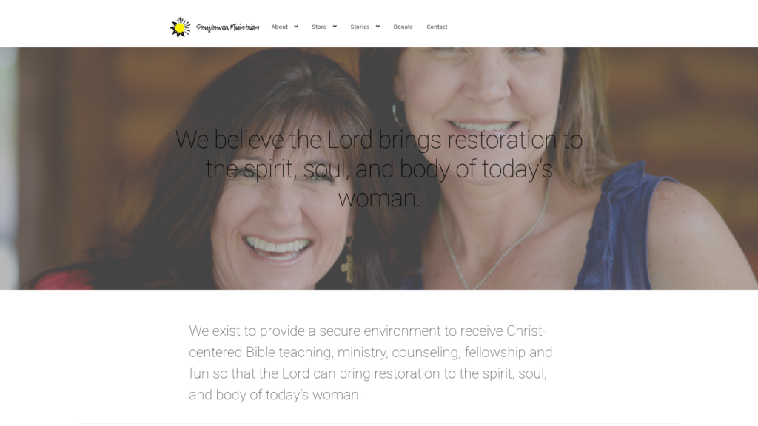The height and width of the screenshot is (426, 758).
Task: Click the gold cross earring in the photo
Action: (x=347, y=269)
